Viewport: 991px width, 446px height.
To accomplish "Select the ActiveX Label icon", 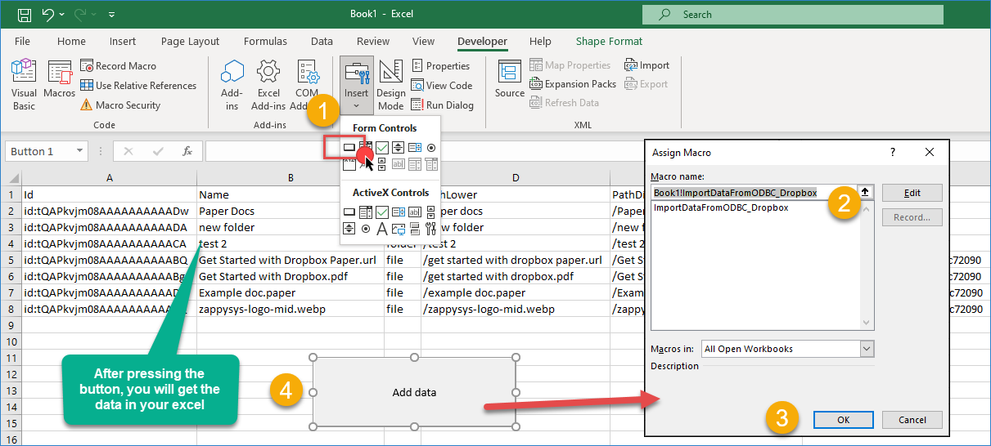I will click(382, 229).
